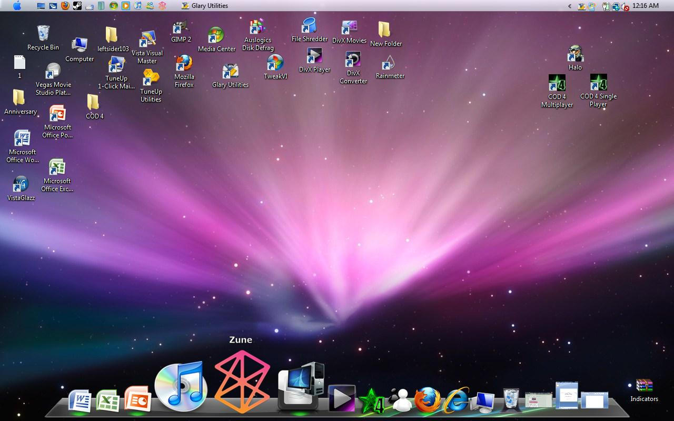Launch iTunes from the top quick launch bar
The image size is (674, 421).
(138, 6)
